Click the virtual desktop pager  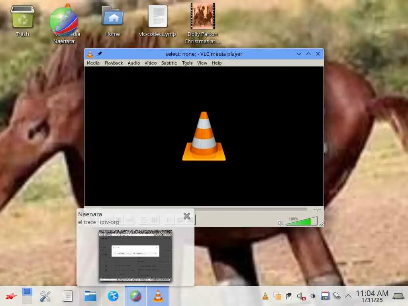click(x=27, y=296)
